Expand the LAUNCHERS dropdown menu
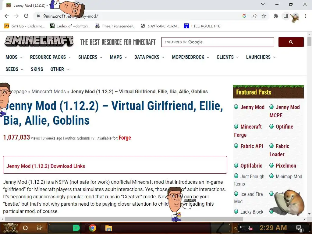 tap(261, 57)
